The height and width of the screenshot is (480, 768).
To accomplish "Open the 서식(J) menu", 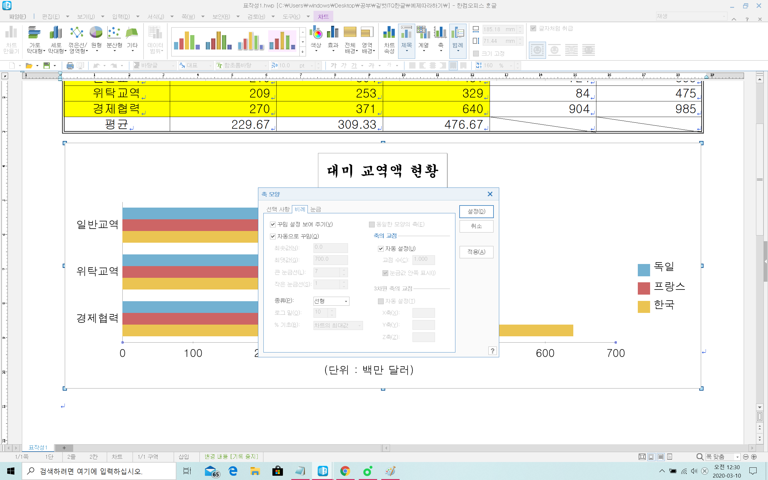I will [x=155, y=16].
